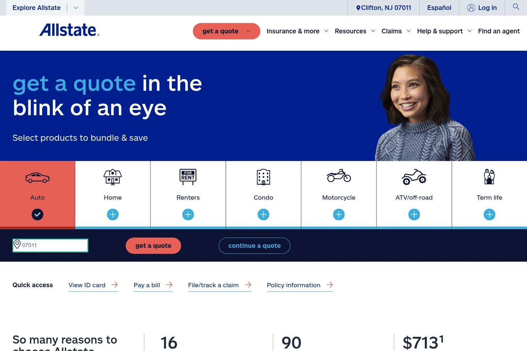Change location Clifton, NJ 07011
The height and width of the screenshot is (351, 527).
[384, 8]
